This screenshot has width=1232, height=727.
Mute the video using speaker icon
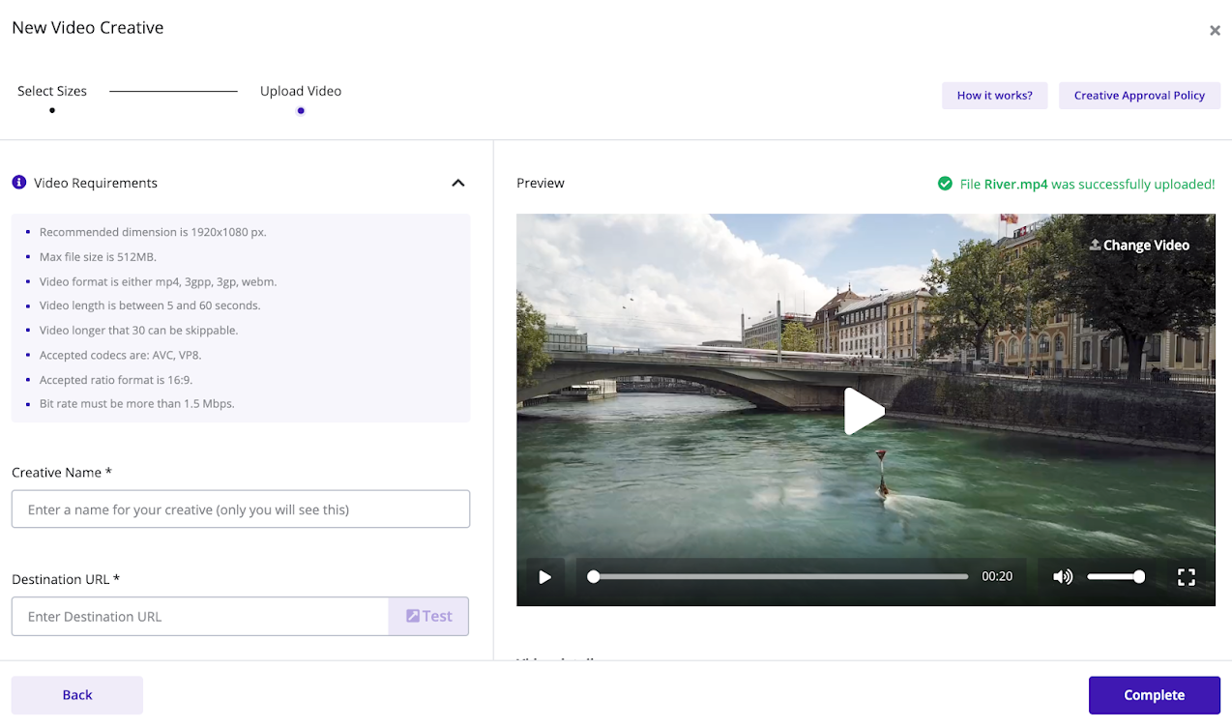[1063, 577]
